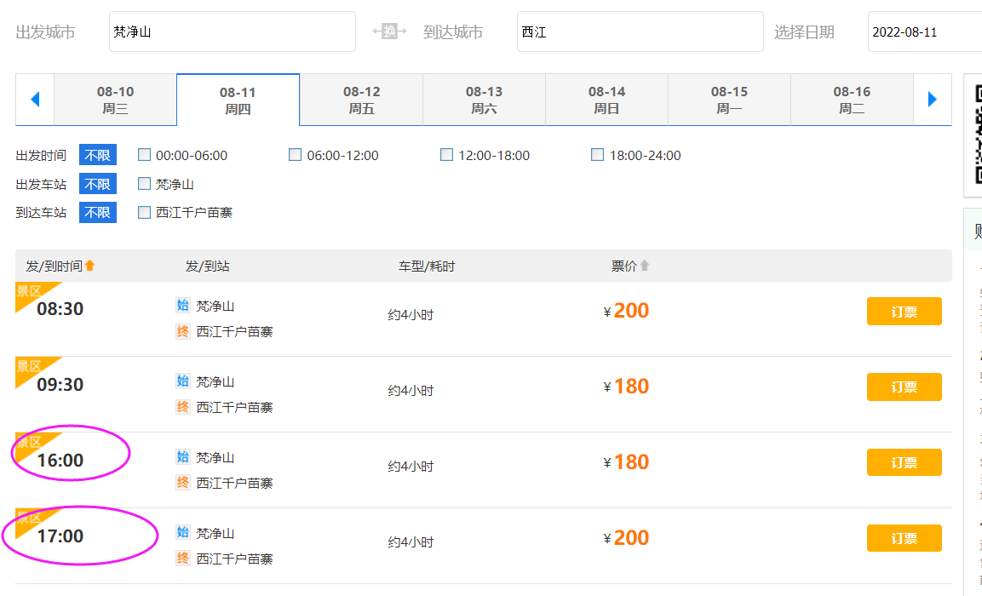Click the next dates right arrow

932,100
